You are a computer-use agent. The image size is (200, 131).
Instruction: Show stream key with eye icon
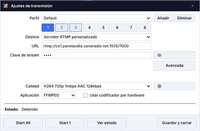point(174,55)
